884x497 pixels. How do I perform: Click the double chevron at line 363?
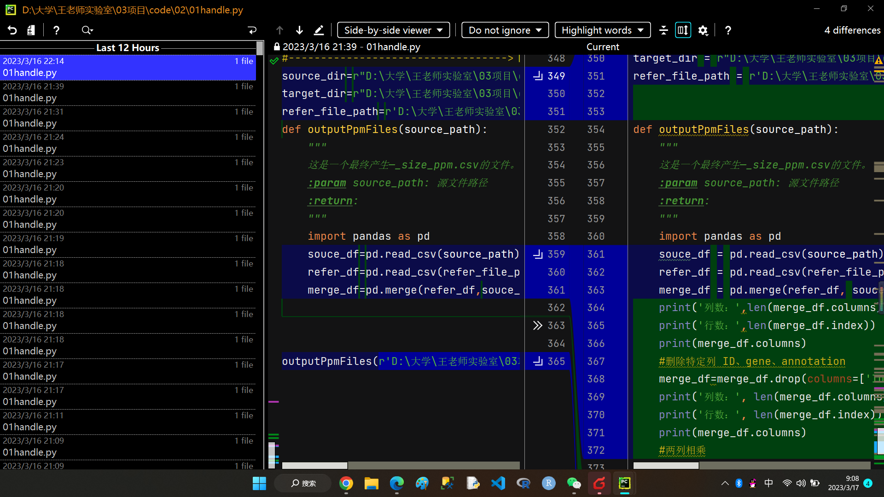click(538, 325)
